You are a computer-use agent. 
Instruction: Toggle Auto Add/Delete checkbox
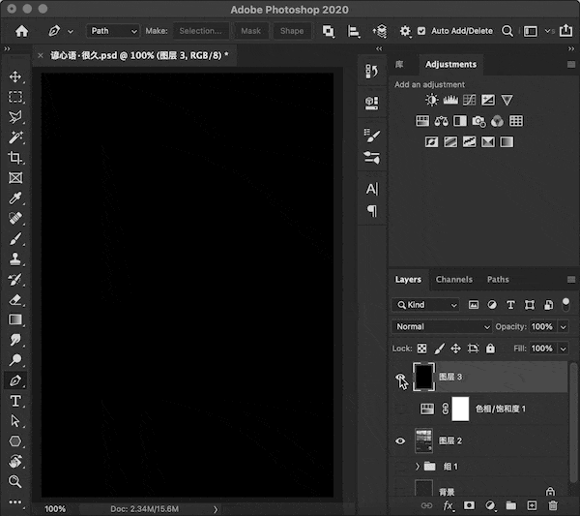point(421,31)
